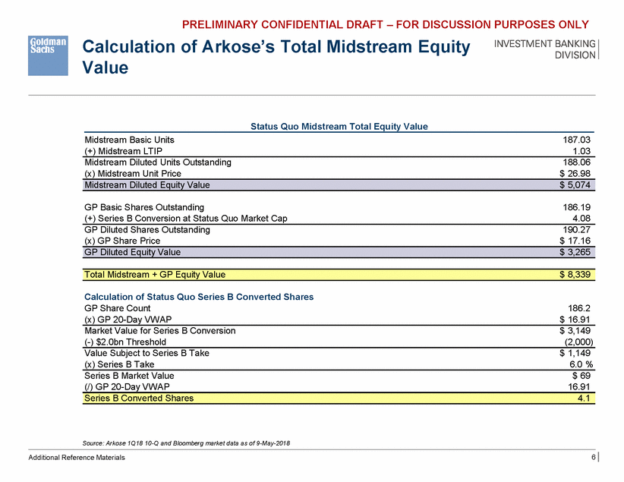Viewport: 624px width, 482px height.
Task: Click the value 16.91 in divisor row
Action: pyautogui.click(x=579, y=387)
